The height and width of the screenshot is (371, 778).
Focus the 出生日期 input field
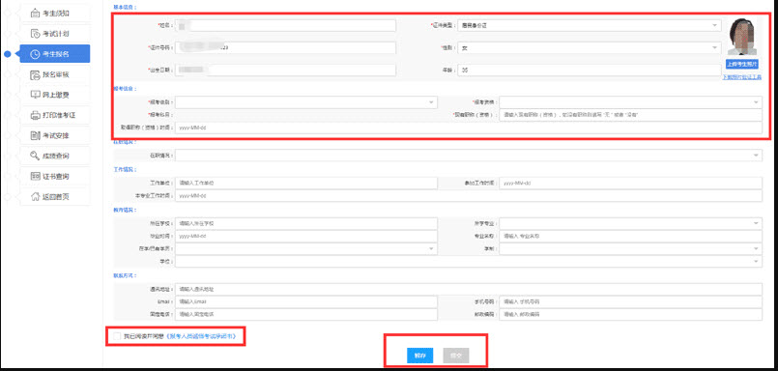tap(285, 70)
